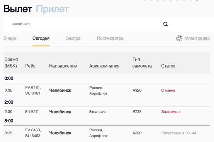
Task: Show flights for Завтра
Action: [x=73, y=38]
